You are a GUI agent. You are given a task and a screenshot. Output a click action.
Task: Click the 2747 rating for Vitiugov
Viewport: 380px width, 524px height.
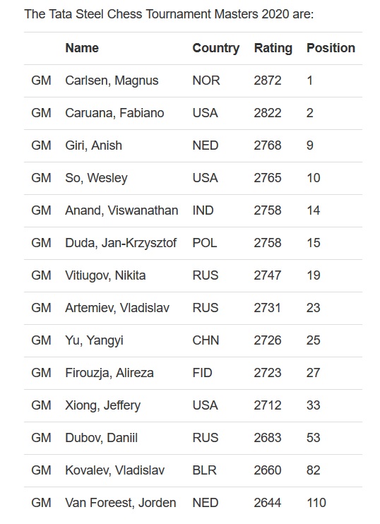[268, 275]
